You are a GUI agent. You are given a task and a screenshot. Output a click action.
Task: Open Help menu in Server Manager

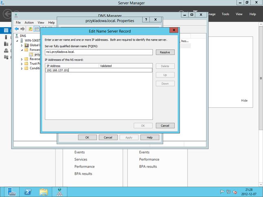[252, 14]
